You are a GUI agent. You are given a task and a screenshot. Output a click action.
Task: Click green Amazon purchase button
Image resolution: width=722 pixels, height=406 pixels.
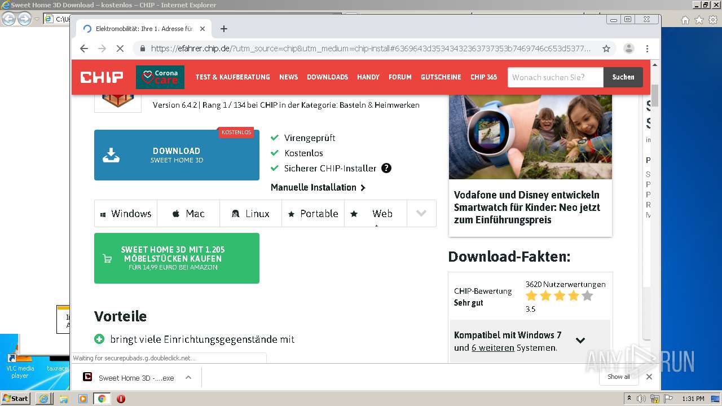tap(177, 258)
